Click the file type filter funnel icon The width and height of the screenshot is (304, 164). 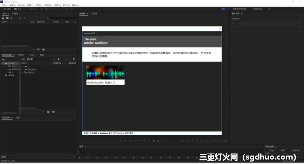[x=74, y=59]
